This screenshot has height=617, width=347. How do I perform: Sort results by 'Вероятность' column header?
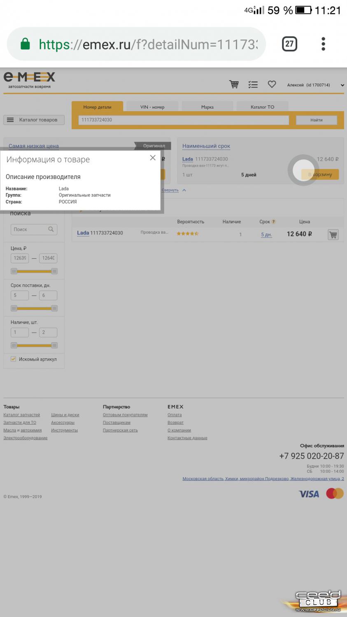pyautogui.click(x=191, y=222)
